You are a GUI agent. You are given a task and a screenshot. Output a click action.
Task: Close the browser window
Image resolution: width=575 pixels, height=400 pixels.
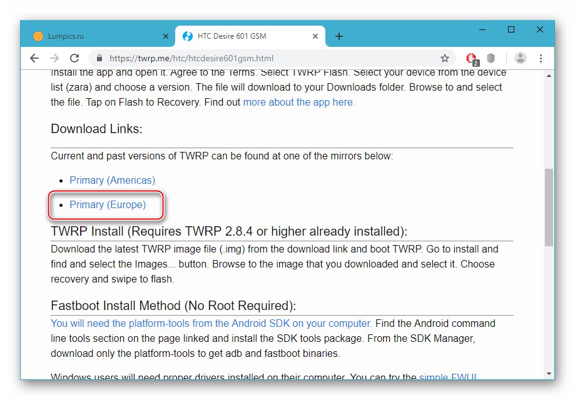(x=540, y=29)
